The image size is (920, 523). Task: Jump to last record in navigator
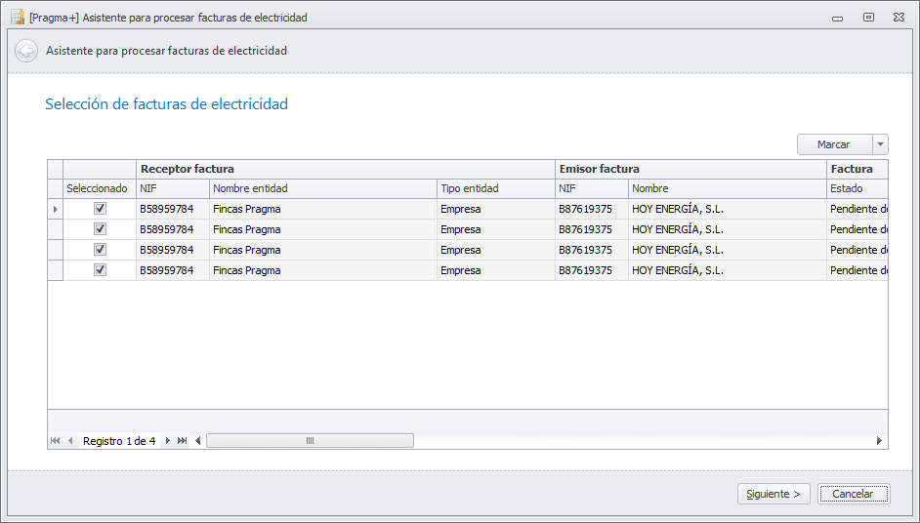[183, 441]
